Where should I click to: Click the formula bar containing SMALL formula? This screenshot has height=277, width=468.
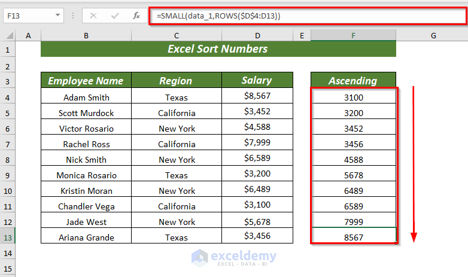(x=308, y=16)
